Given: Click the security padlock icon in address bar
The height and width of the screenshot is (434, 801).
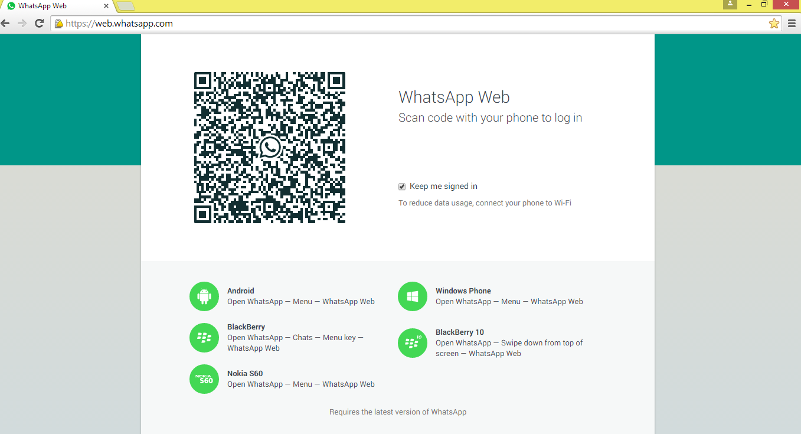Looking at the screenshot, I should click(59, 24).
